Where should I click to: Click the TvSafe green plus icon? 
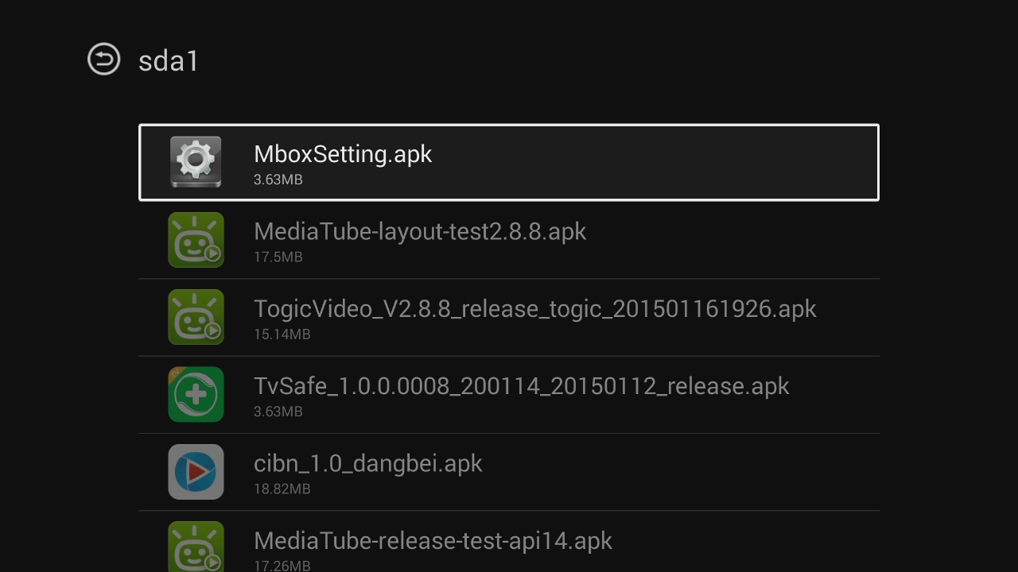pyautogui.click(x=196, y=394)
